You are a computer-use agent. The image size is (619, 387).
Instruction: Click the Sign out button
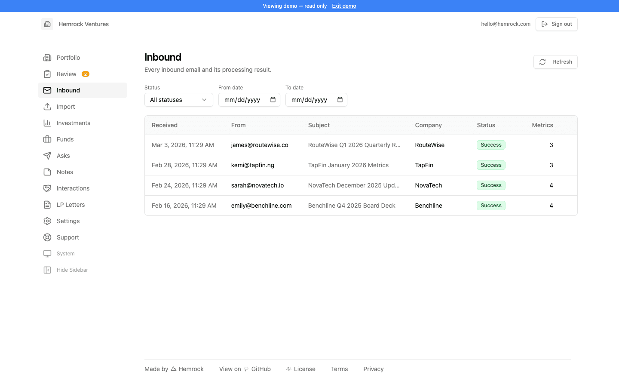point(557,24)
